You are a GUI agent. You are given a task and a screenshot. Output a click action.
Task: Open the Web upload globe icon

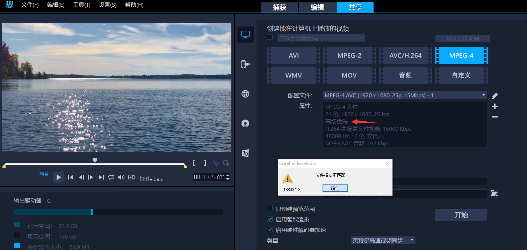coord(245,94)
